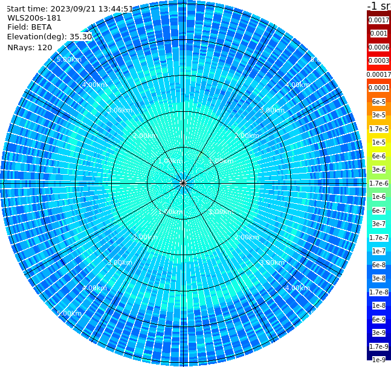Screen dimensions: 391x367
Task: Click the Start time 2023/09/21 13:44:51 text
Action: 69,9
